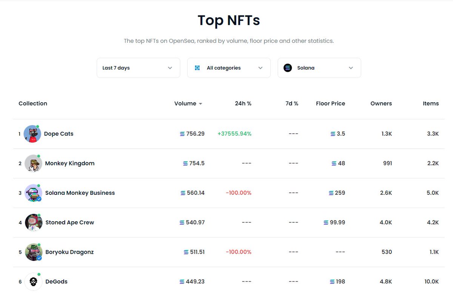Open the Dope Cats collection avatar

click(32, 134)
